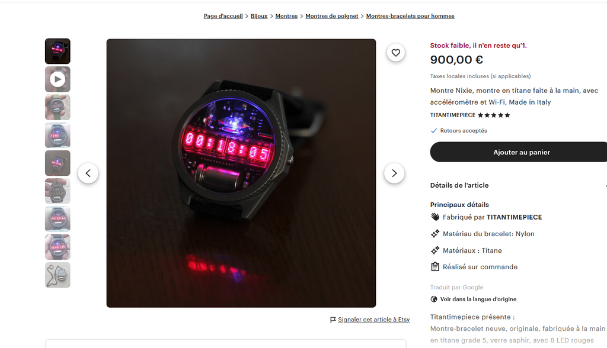Go to Bijoux breadcrumb category

tap(259, 16)
